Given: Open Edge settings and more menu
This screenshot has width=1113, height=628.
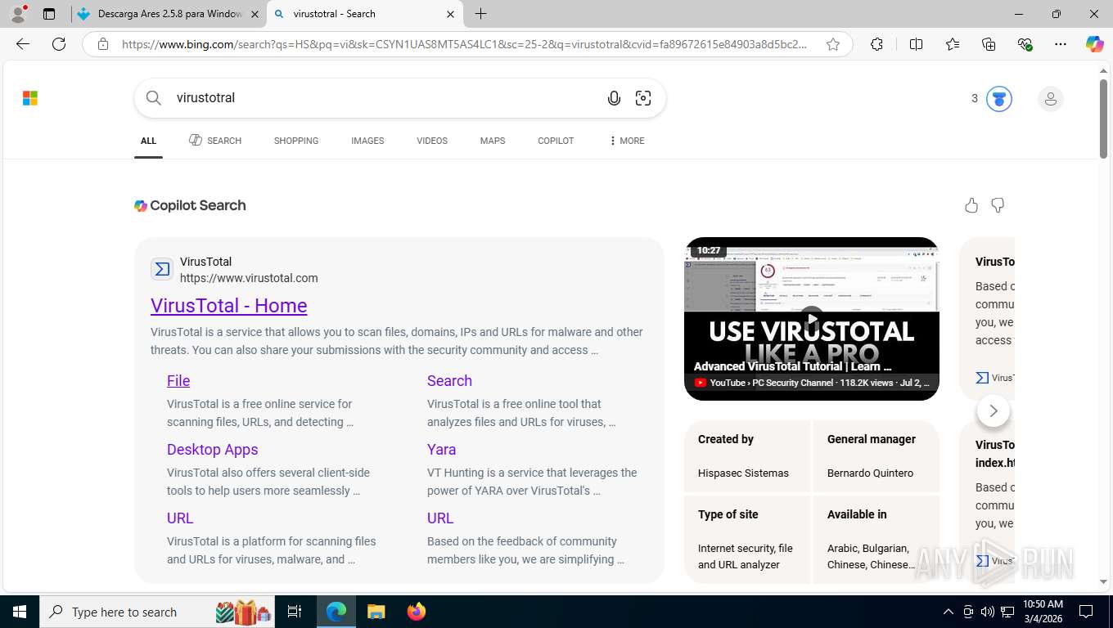Looking at the screenshot, I should (1061, 44).
